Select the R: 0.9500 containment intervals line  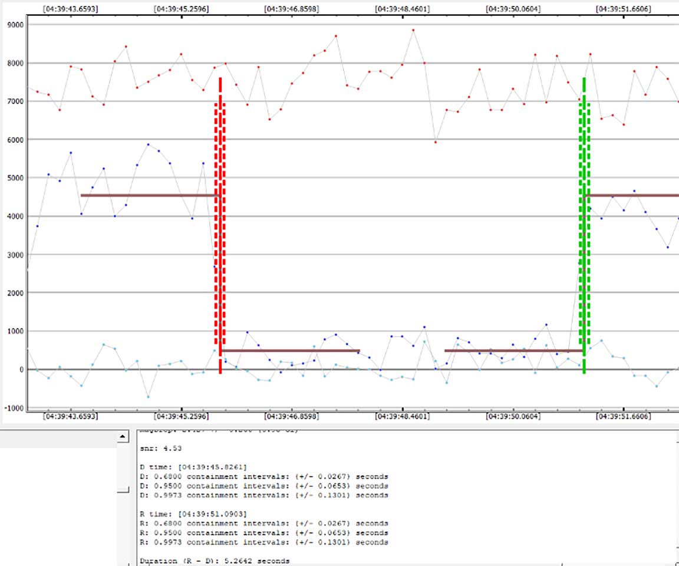point(264,533)
